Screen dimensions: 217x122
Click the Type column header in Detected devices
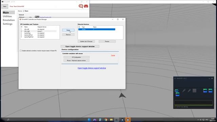83,27
